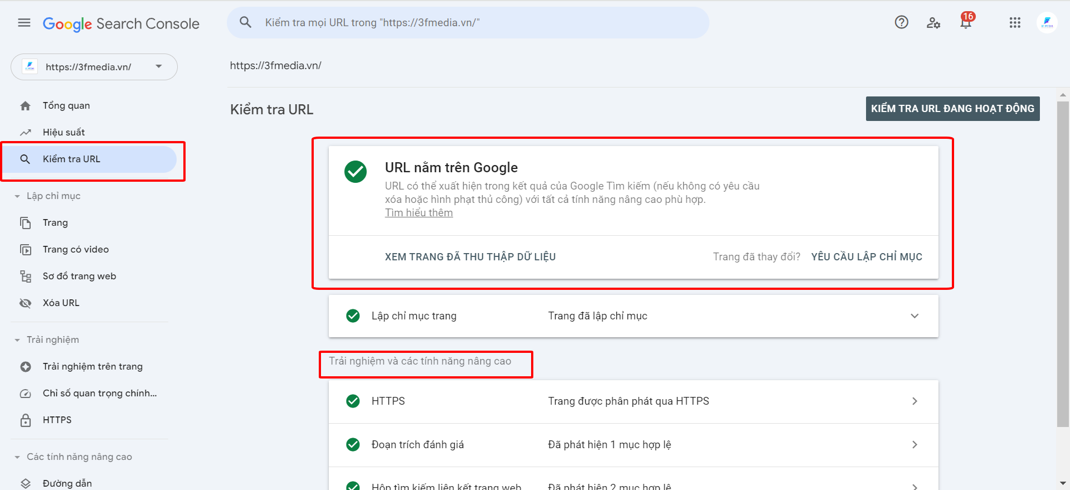Click KIỂM TRA URL ĐANG HOẠT ĐỘNG button
1070x490 pixels.
click(952, 109)
